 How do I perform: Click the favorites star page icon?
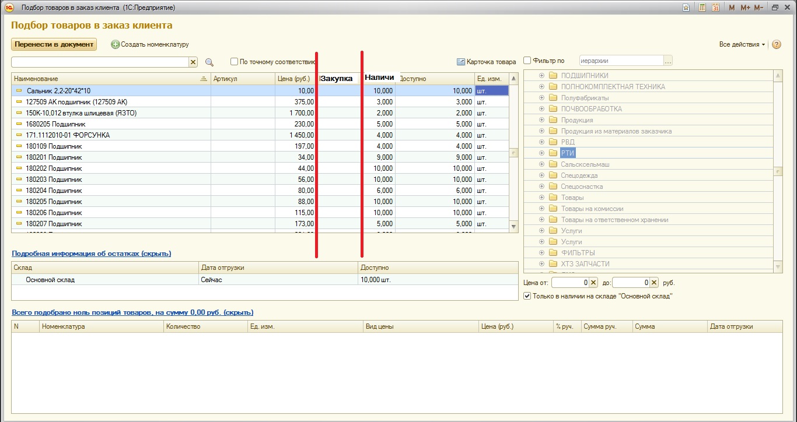(686, 8)
